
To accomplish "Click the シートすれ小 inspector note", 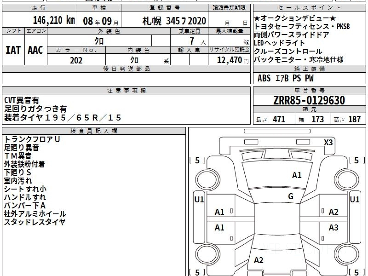I will pos(25,189).
